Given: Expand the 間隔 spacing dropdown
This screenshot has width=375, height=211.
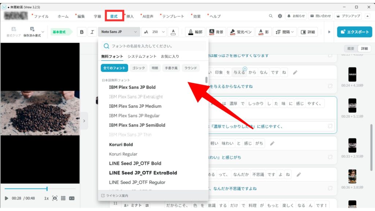Looking at the screenshot, I should 285,32.
